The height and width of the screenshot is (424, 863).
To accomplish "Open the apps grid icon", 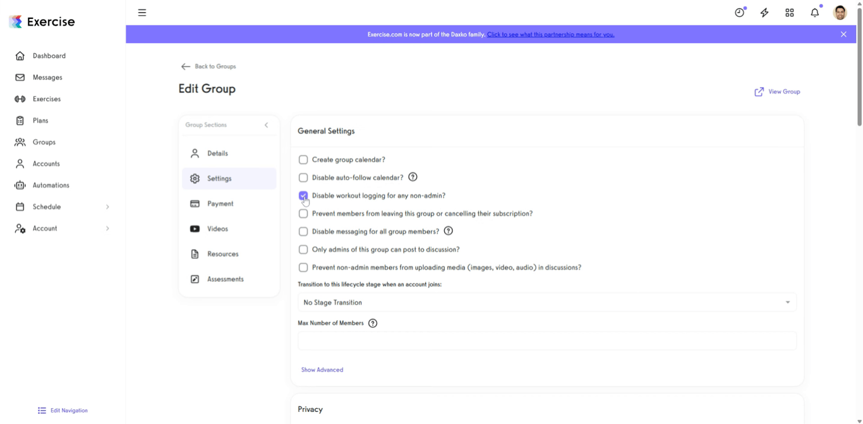I will point(790,12).
